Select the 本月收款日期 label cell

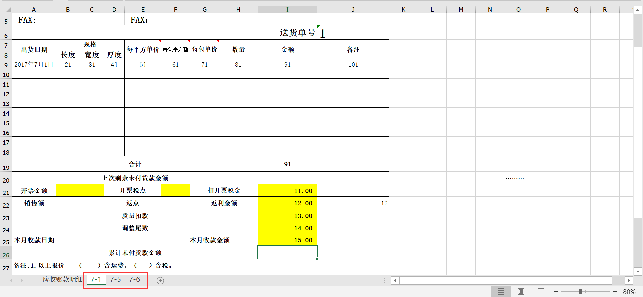(x=34, y=240)
